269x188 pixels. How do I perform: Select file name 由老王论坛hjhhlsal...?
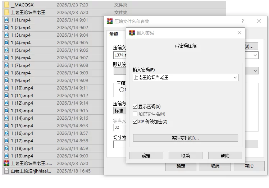click(31, 171)
